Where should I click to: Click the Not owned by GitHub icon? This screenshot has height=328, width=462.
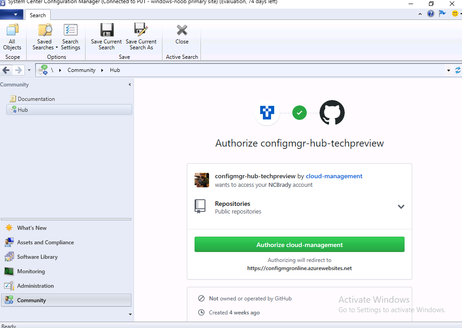(201, 299)
